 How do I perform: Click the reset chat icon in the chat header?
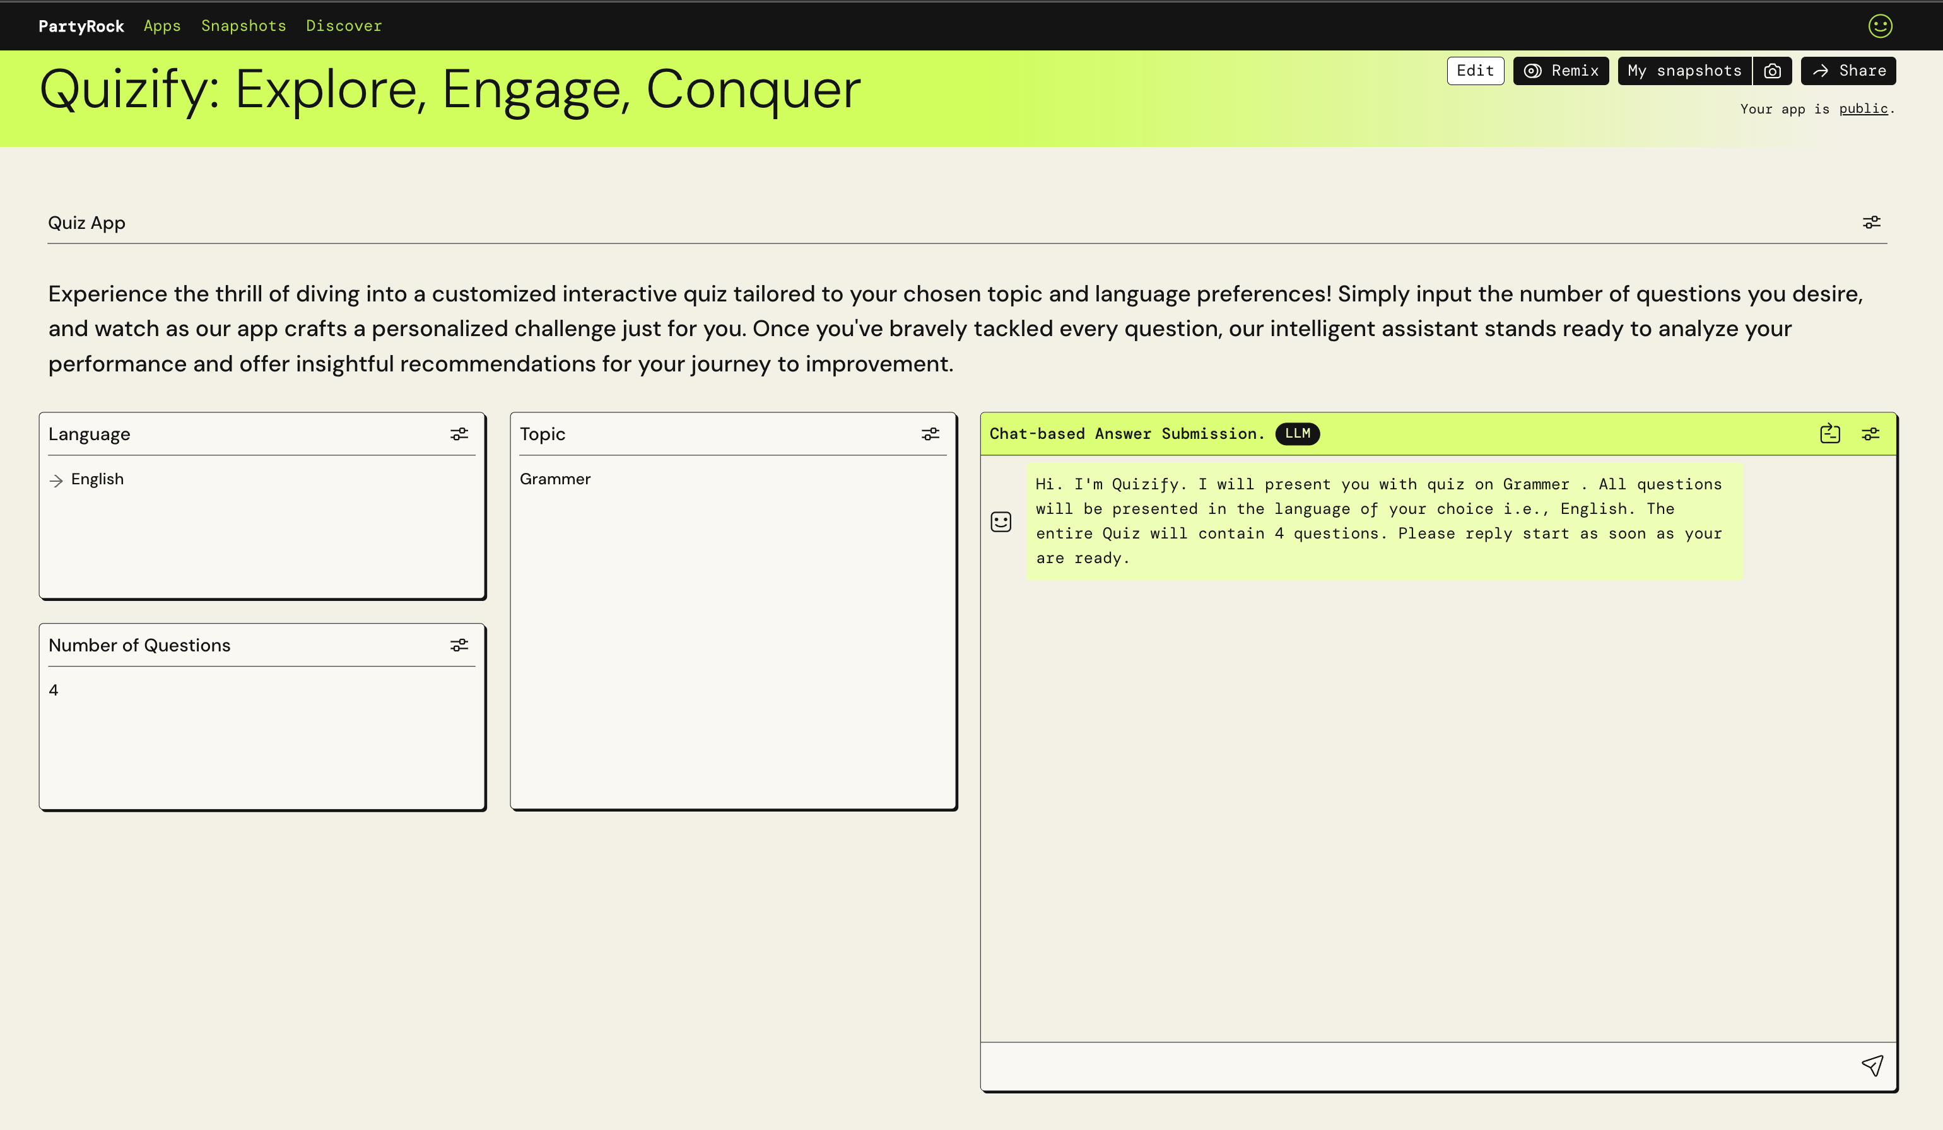[x=1829, y=434]
